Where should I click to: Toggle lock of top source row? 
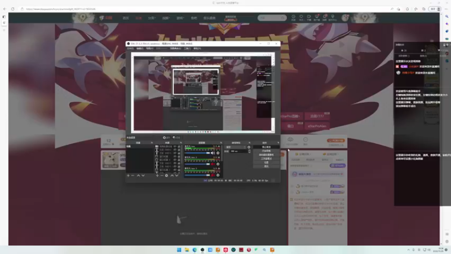click(179, 147)
